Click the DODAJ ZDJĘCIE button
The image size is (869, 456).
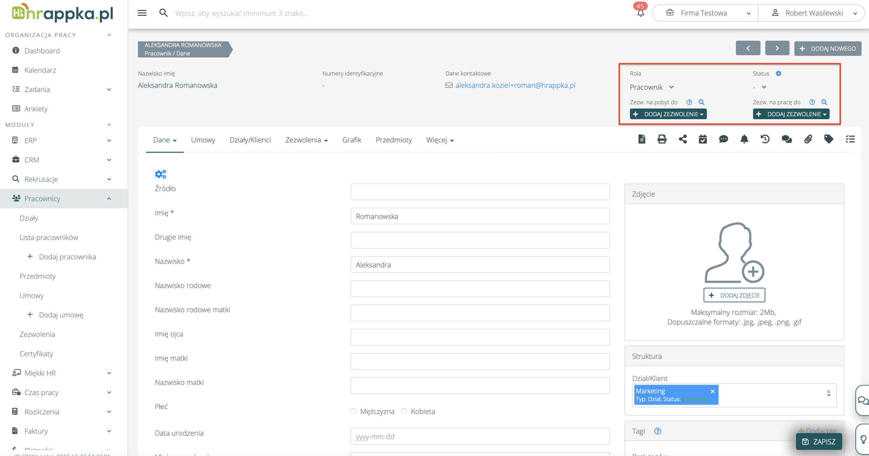point(734,295)
